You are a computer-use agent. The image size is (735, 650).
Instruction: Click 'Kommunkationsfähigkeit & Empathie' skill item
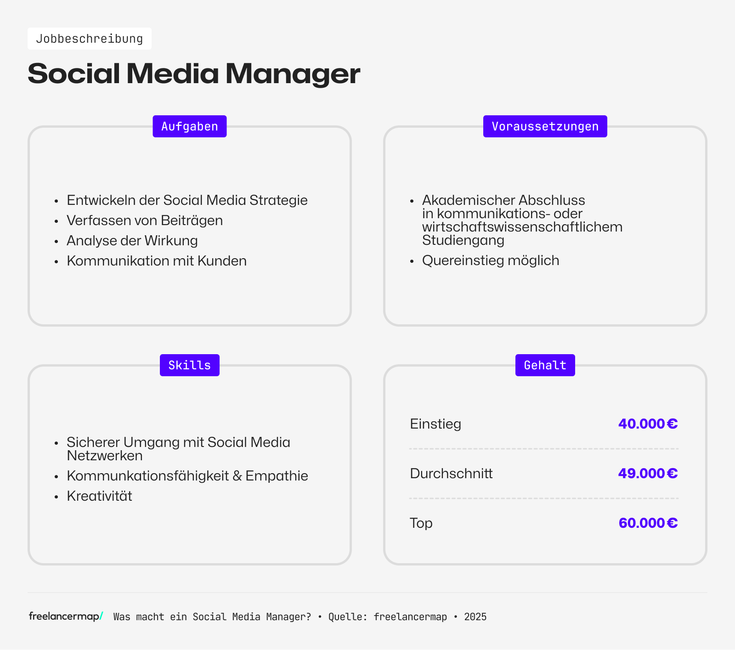[187, 476]
